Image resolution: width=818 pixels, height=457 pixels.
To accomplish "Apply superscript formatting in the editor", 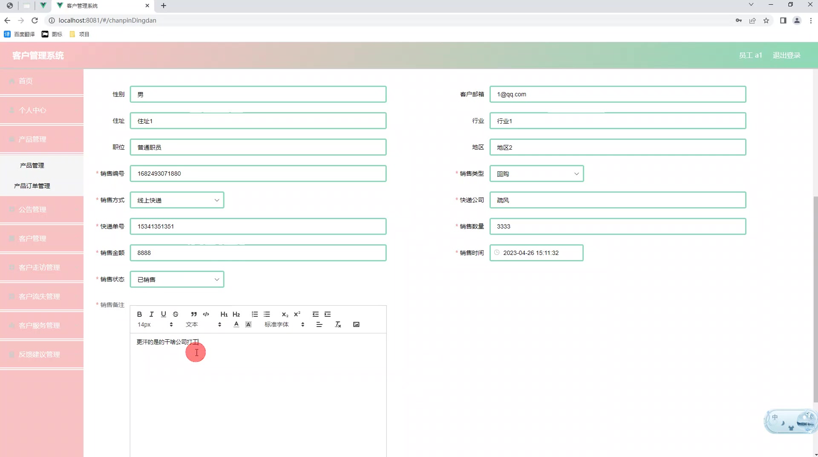I will tap(297, 314).
